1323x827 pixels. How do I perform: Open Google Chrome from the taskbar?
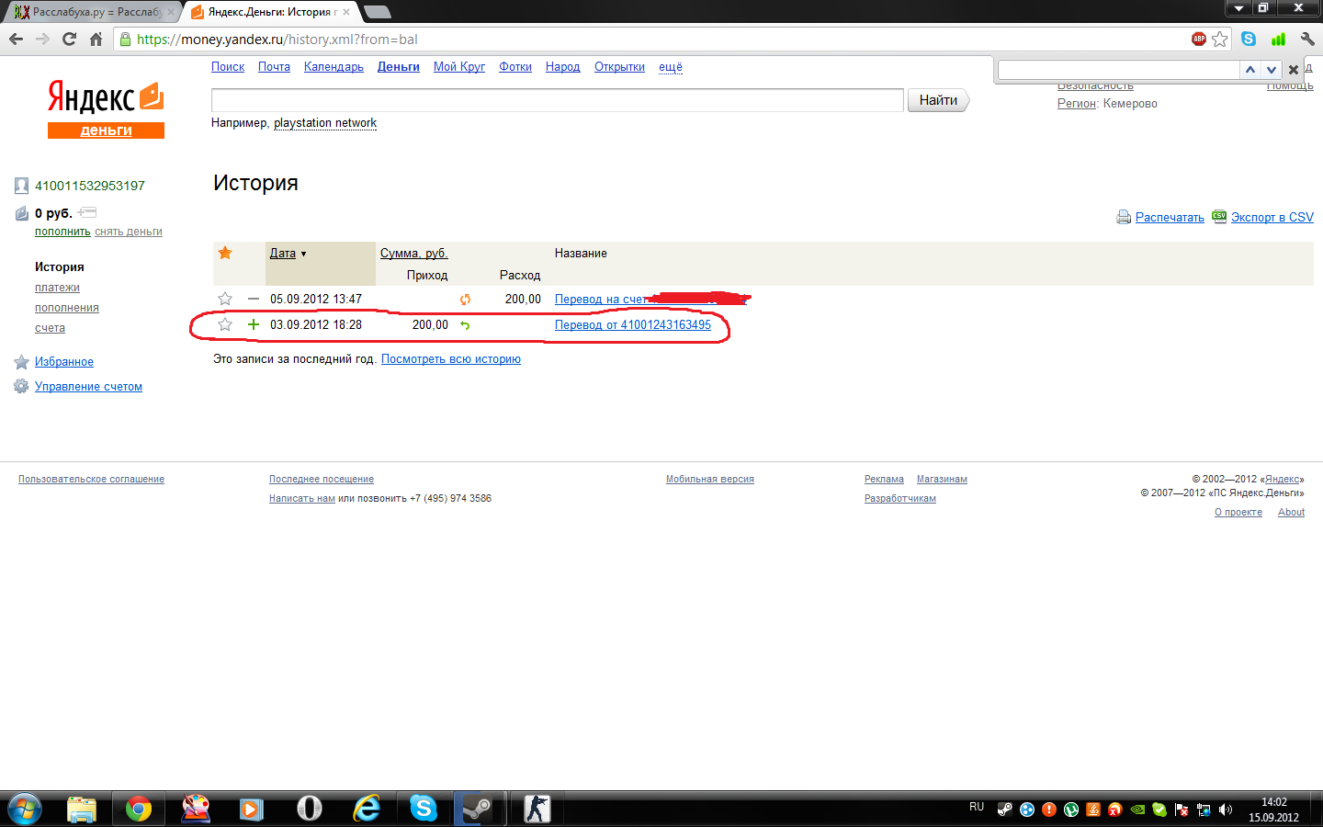[139, 809]
